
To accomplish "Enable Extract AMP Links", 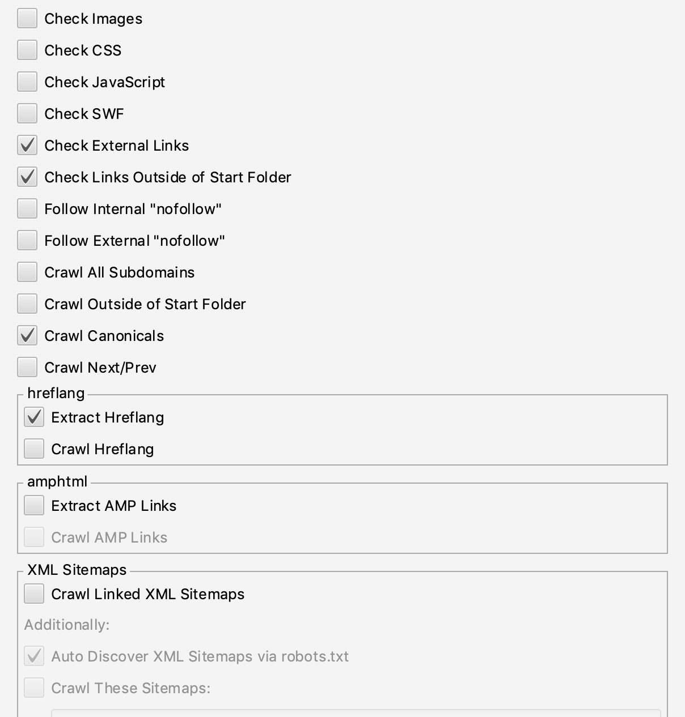I will tap(34, 506).
